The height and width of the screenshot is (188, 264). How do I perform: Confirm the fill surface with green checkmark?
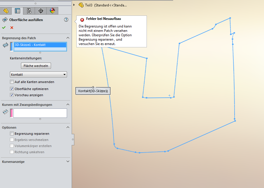(x=4, y=27)
